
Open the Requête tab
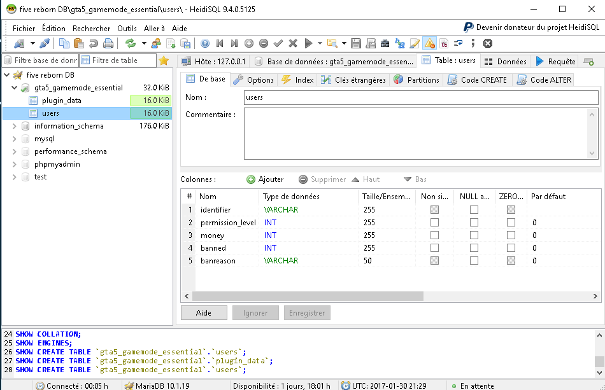[x=556, y=61]
